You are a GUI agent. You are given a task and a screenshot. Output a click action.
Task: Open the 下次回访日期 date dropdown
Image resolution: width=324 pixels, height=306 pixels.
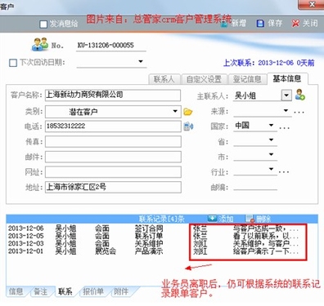click(141, 61)
